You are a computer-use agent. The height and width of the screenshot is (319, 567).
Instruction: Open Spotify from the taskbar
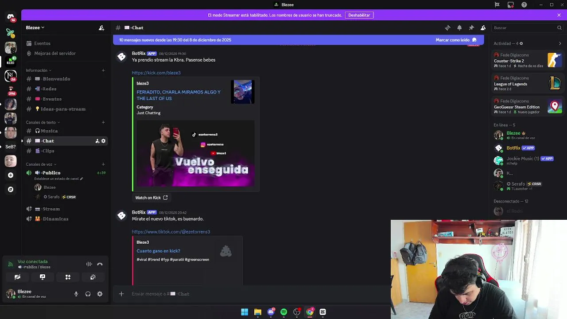283,312
